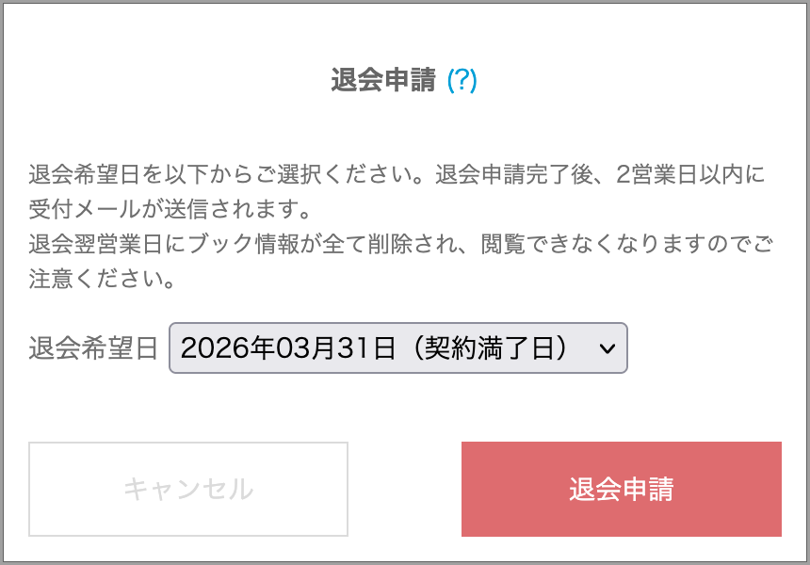Click the 退会申請 dialog heading
The width and height of the screenshot is (810, 565).
[383, 81]
